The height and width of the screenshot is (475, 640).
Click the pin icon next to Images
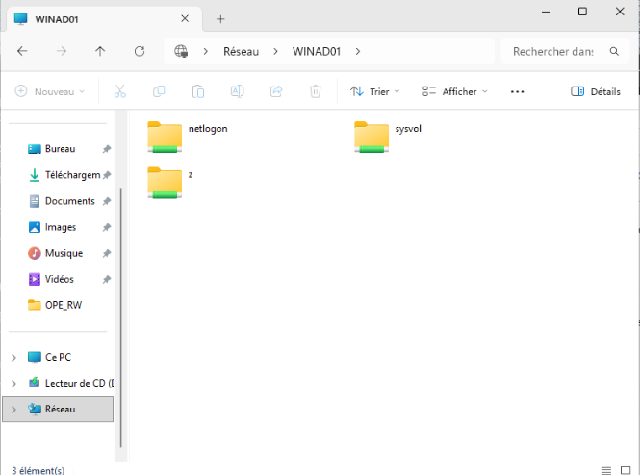(x=107, y=227)
